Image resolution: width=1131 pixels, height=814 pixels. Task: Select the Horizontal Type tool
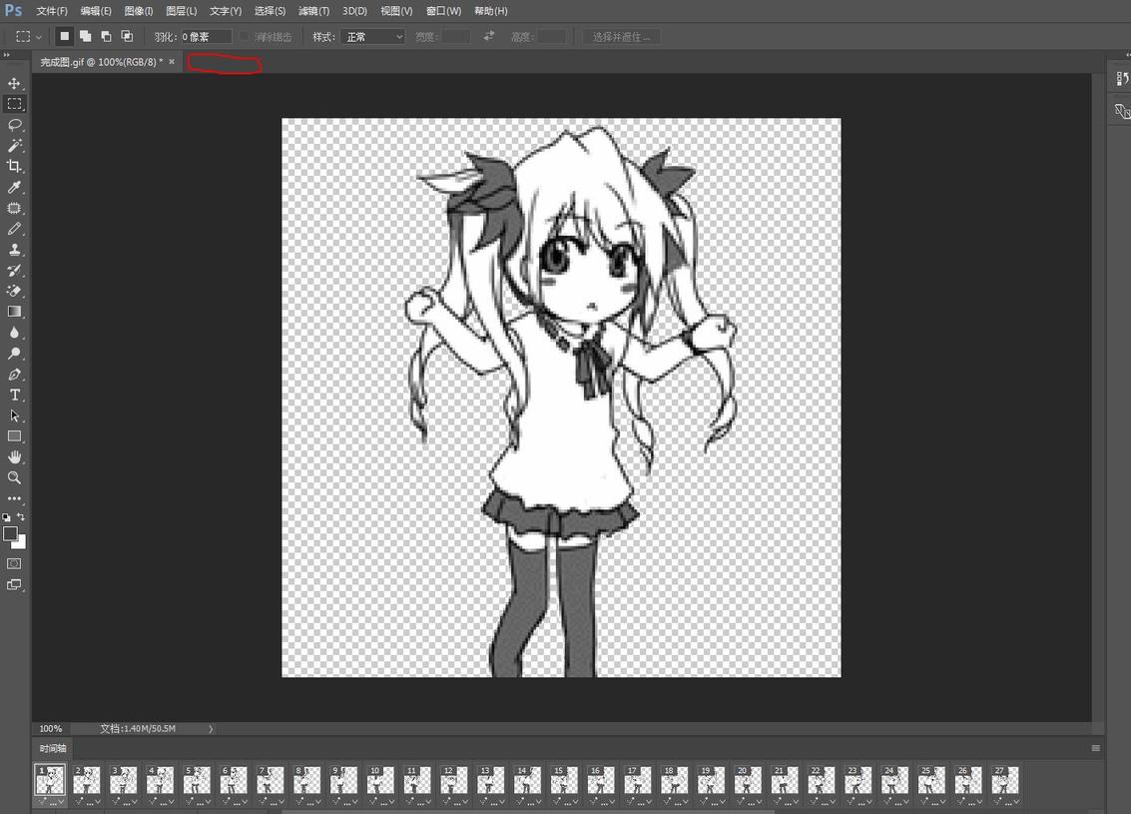point(14,396)
